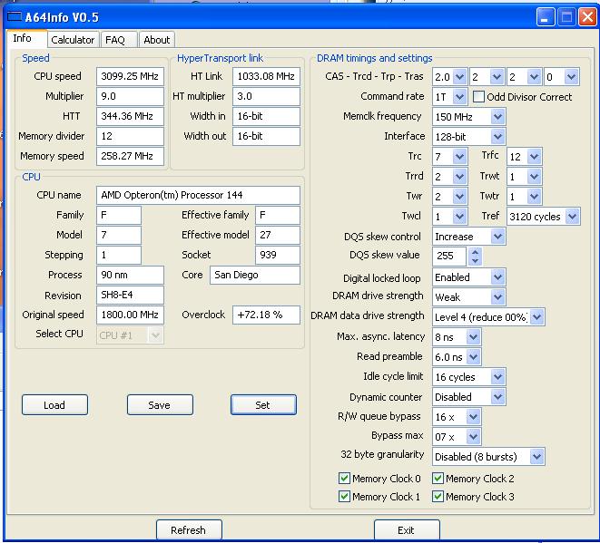This screenshot has width=600, height=543.
Task: Click the CPU speed field
Action: tap(130, 76)
